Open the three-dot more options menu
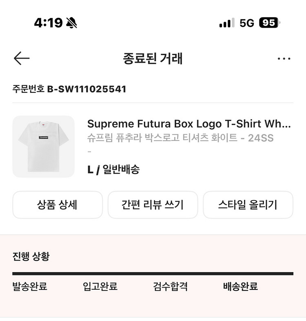306x321 pixels. pyautogui.click(x=284, y=59)
